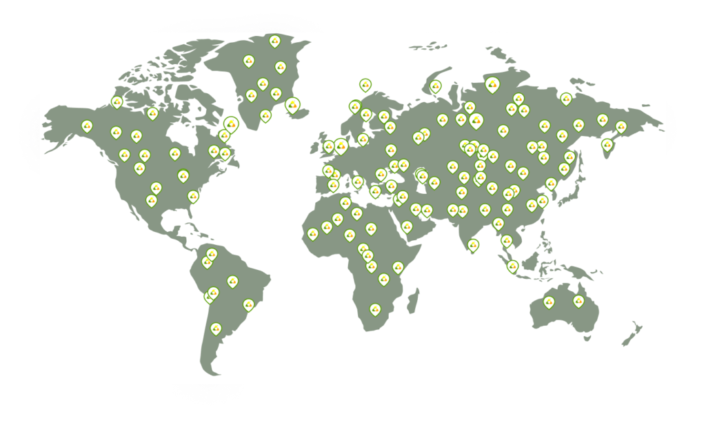Open the marker on the Malay Peninsula
Image resolution: width=706 pixels, height=432 pixels.
(512, 266)
